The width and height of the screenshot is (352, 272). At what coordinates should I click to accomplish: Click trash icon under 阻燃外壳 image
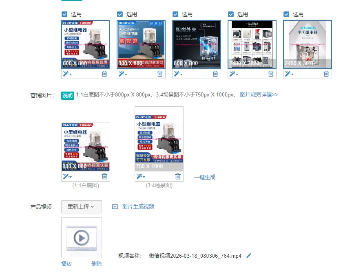click(215, 74)
